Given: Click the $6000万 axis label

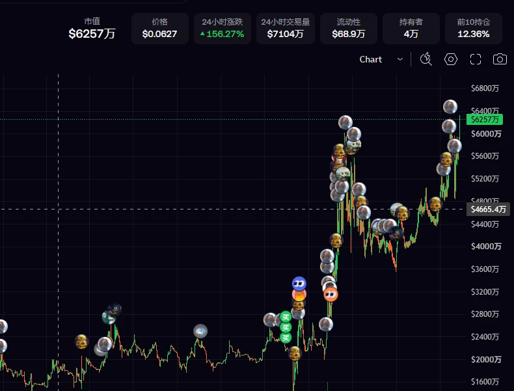Looking at the screenshot, I should (x=486, y=134).
